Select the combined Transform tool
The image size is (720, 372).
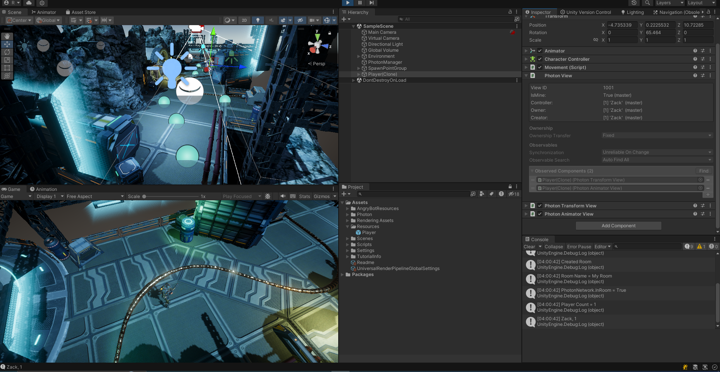[7, 76]
